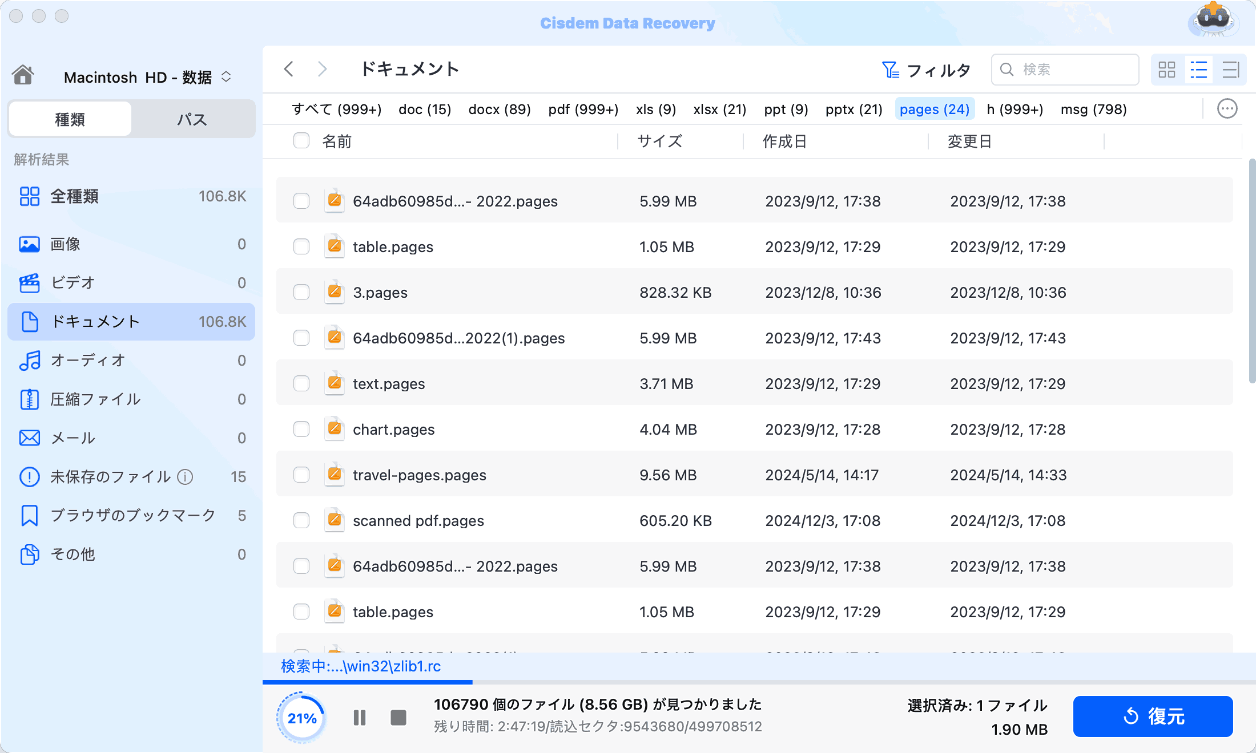Image resolution: width=1256 pixels, height=753 pixels.
Task: Check the 3.pages file checkbox
Action: click(301, 292)
